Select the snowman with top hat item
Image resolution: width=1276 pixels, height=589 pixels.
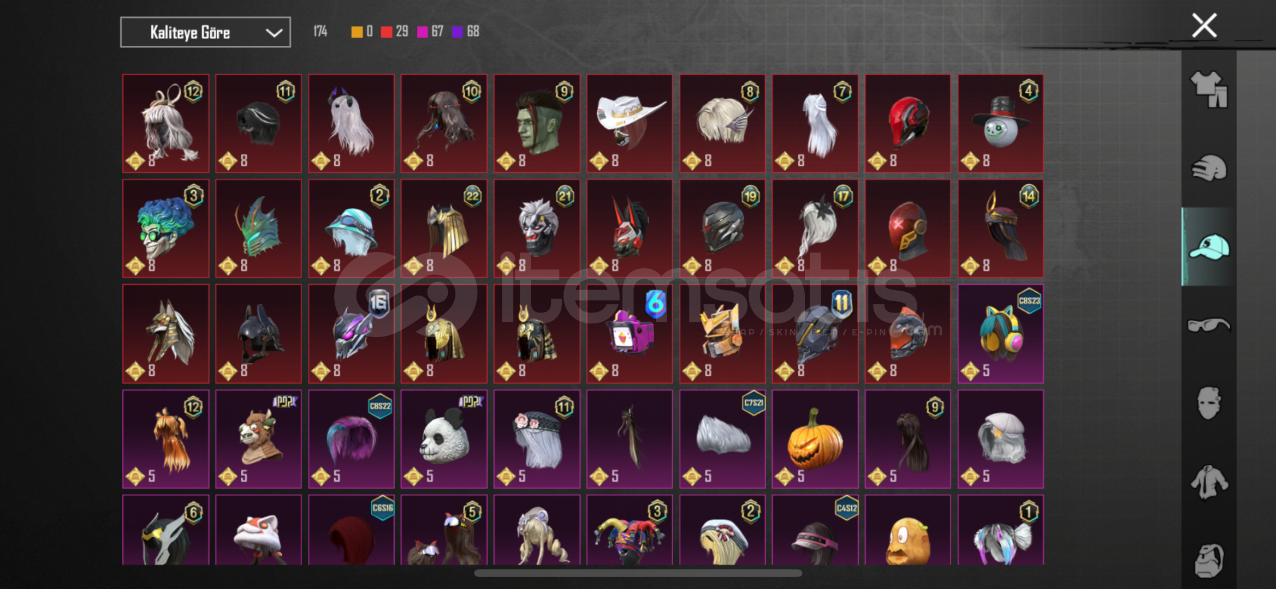point(1000,123)
